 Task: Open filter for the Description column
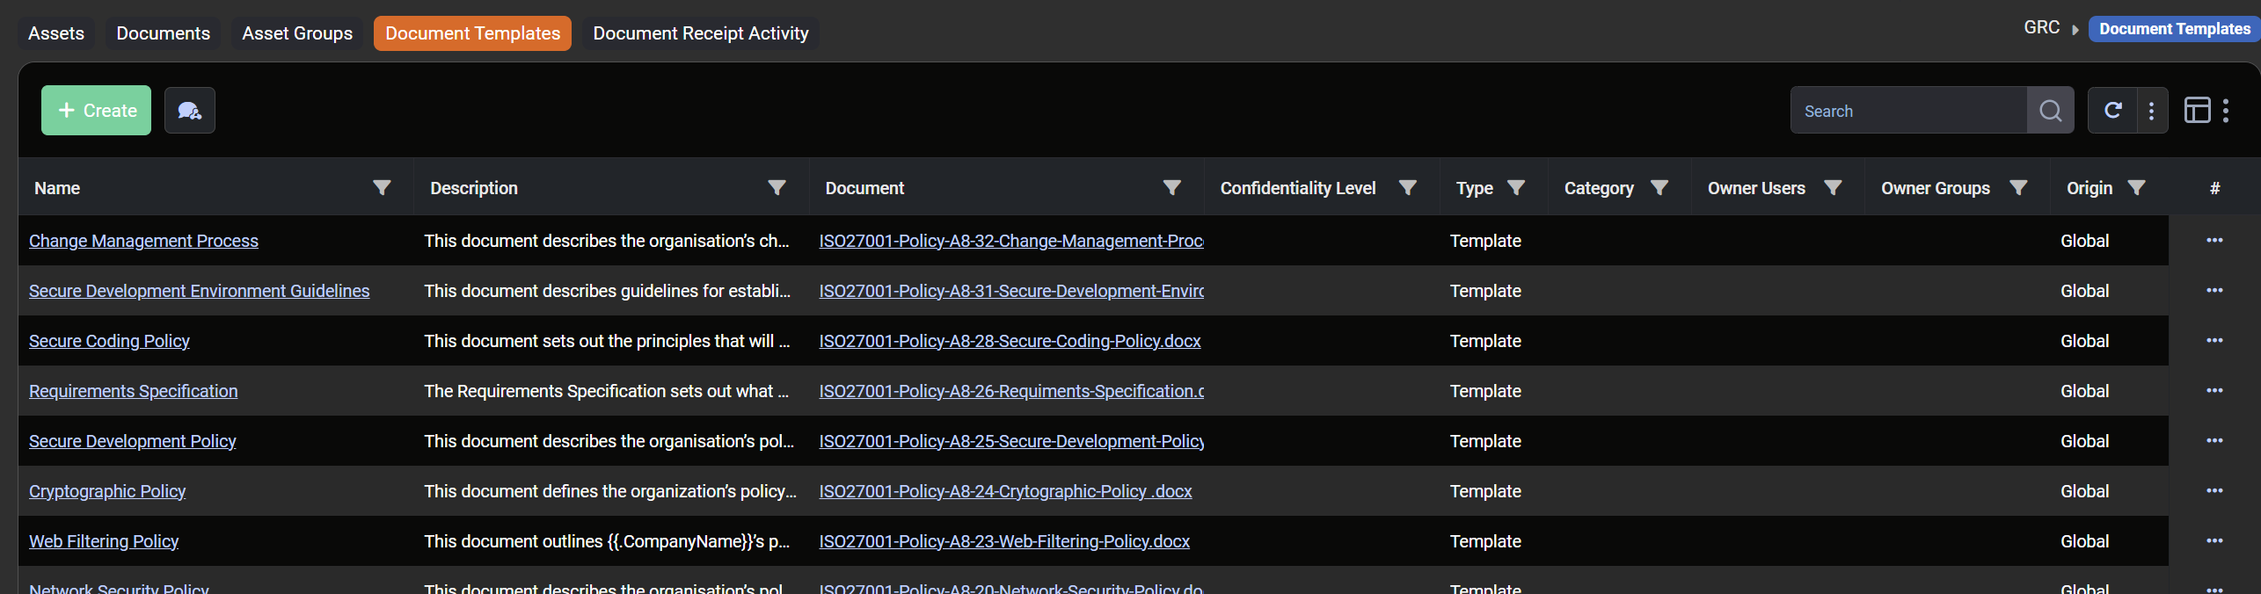[x=777, y=188]
